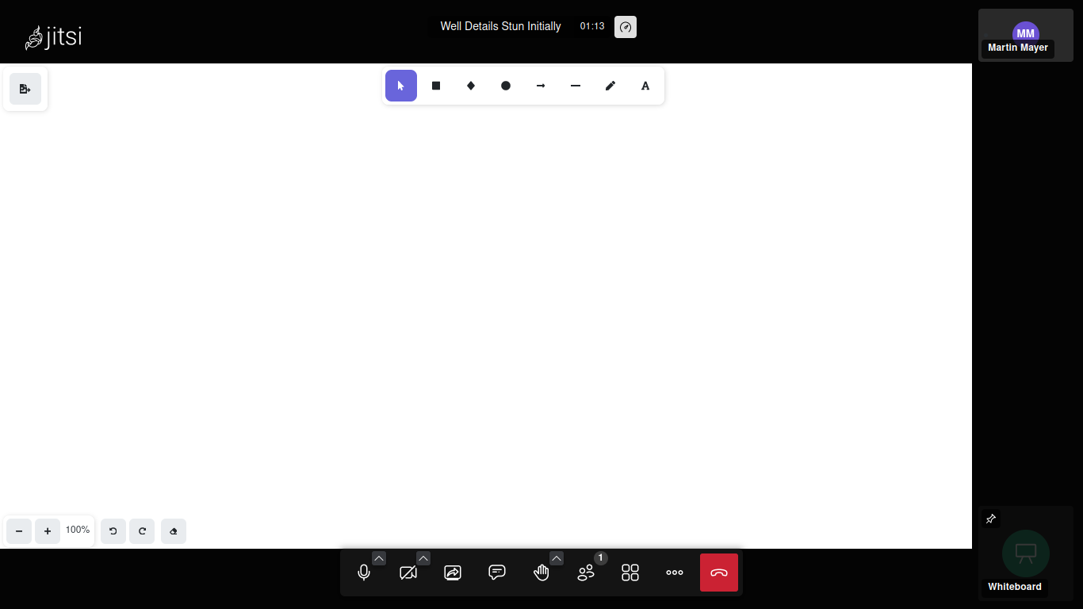Undo the last whiteboard action
1083x609 pixels.
(x=113, y=530)
